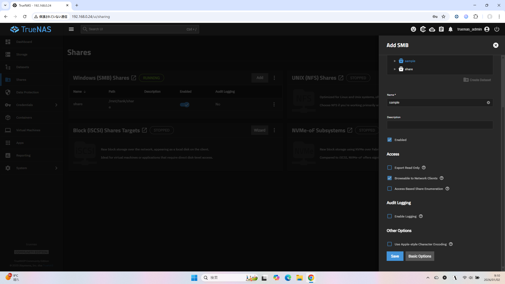
Task: Uncheck the Enabled checkbox
Action: pos(390,140)
